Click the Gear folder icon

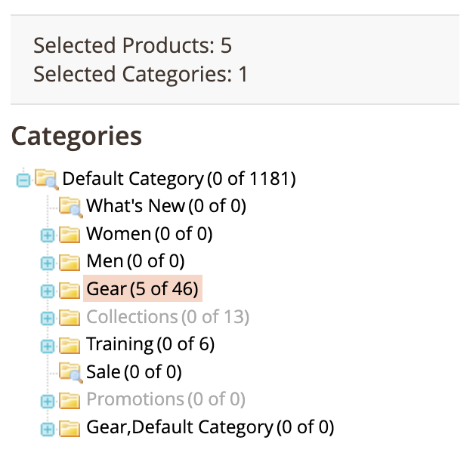[70, 289]
